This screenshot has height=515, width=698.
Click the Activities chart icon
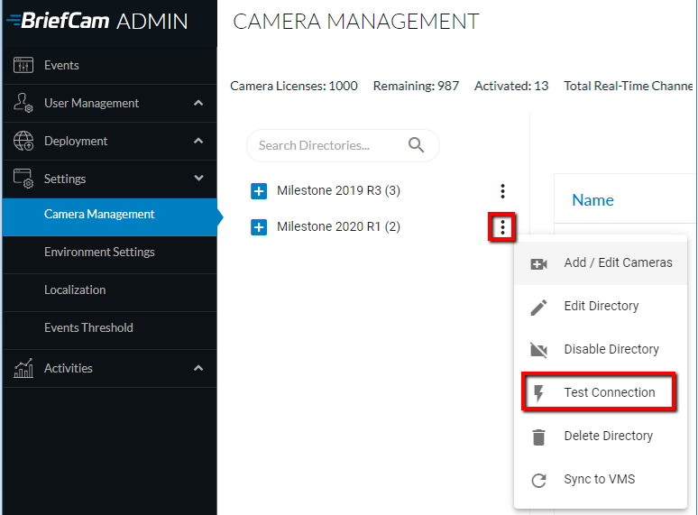pyautogui.click(x=23, y=368)
